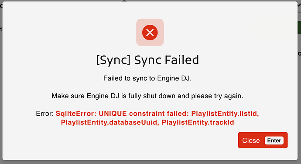The image size is (301, 164).
Task: Click the "Failed to sync to Engine DJ." text
Action: 147,78
